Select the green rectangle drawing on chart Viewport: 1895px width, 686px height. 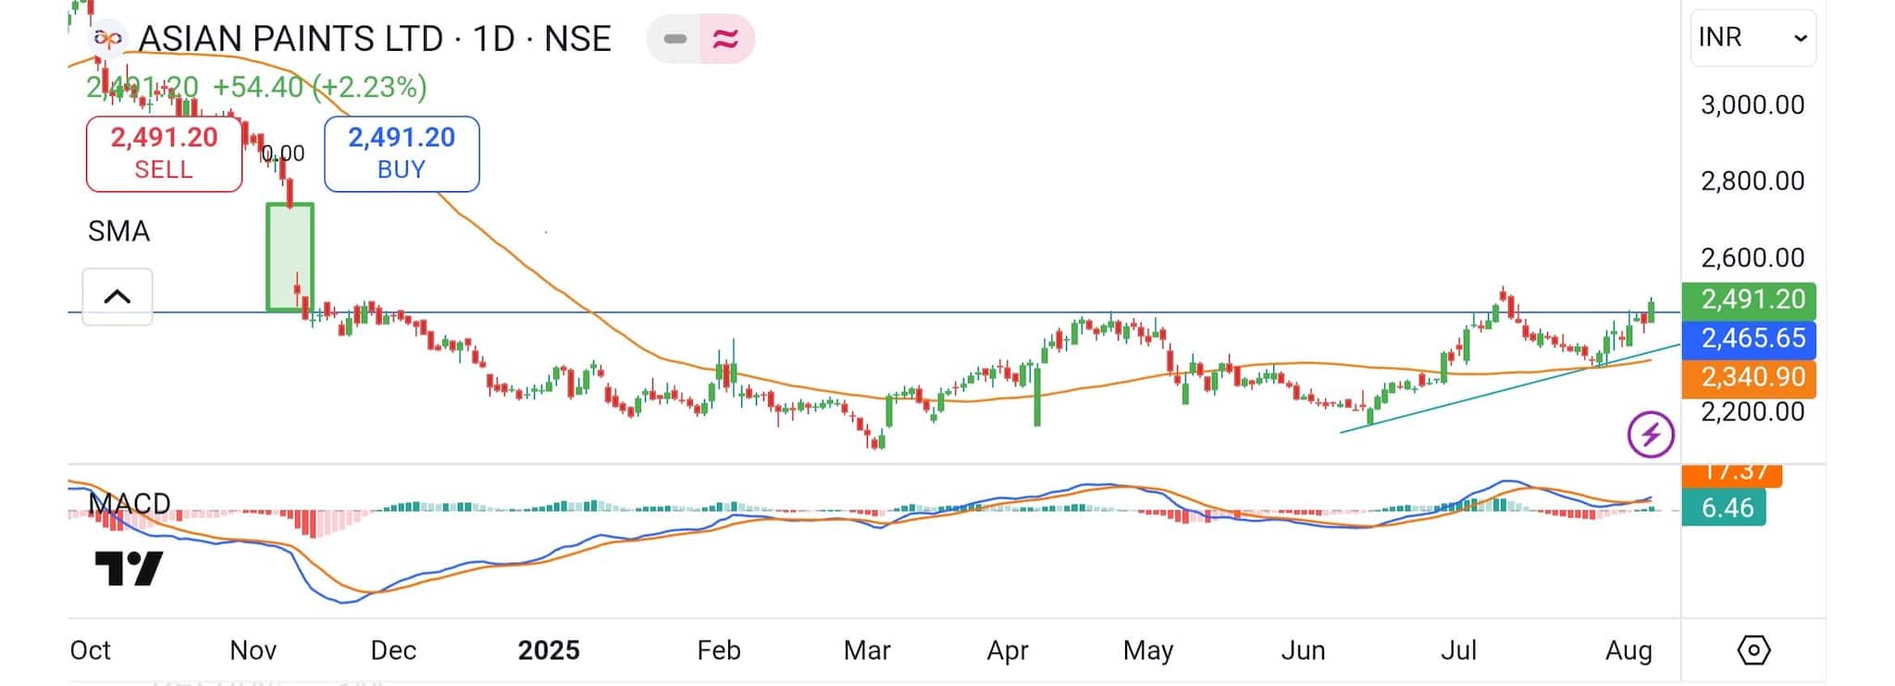point(290,257)
